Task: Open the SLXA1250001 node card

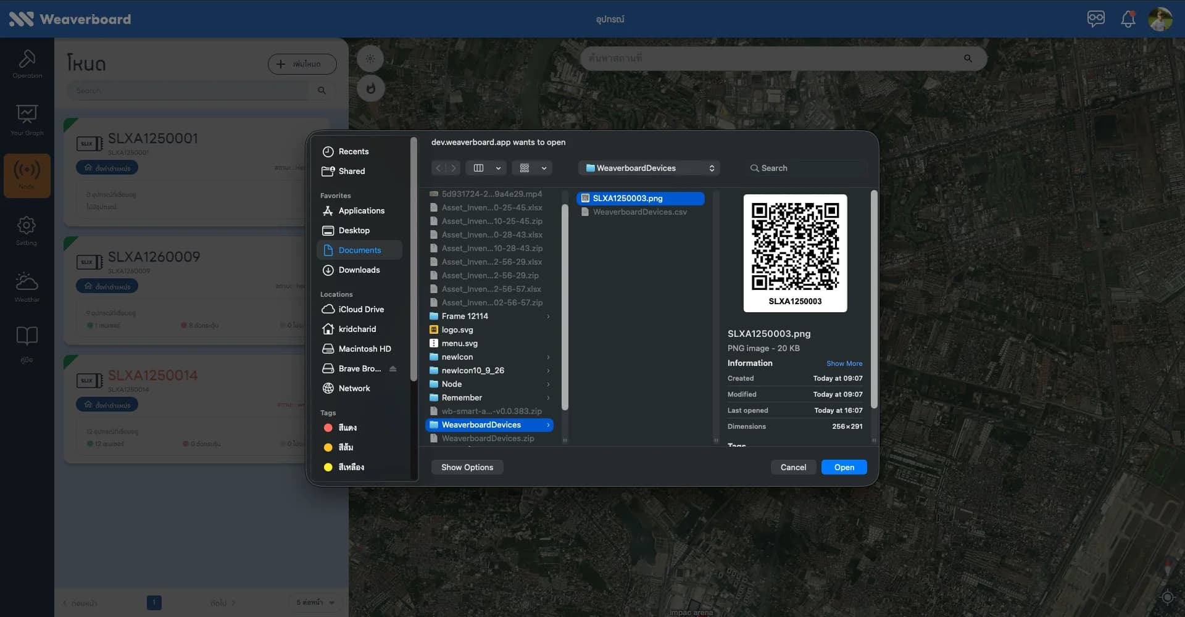Action: [x=197, y=172]
